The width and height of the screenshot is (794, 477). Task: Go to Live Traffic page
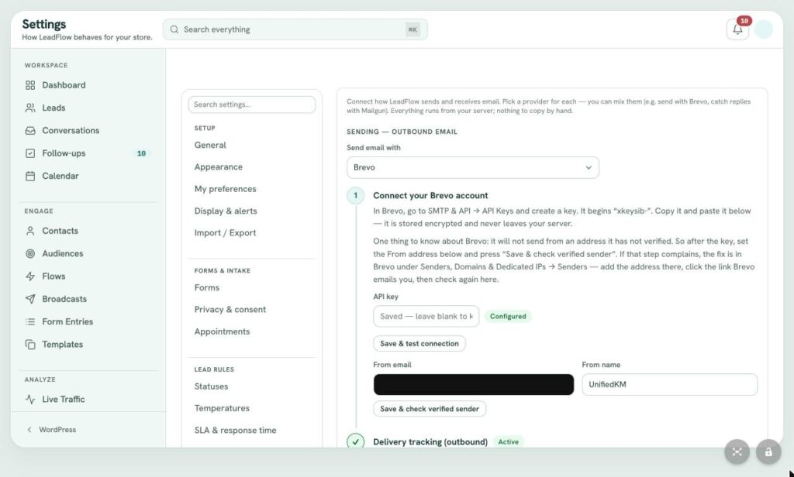pos(64,399)
